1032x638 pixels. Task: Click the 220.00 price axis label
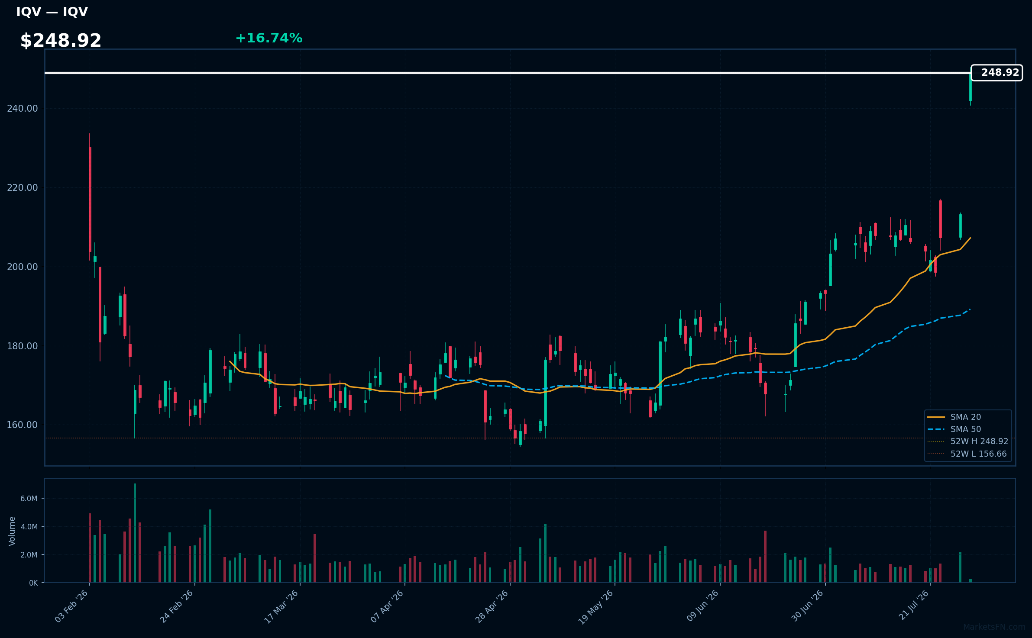[23, 187]
